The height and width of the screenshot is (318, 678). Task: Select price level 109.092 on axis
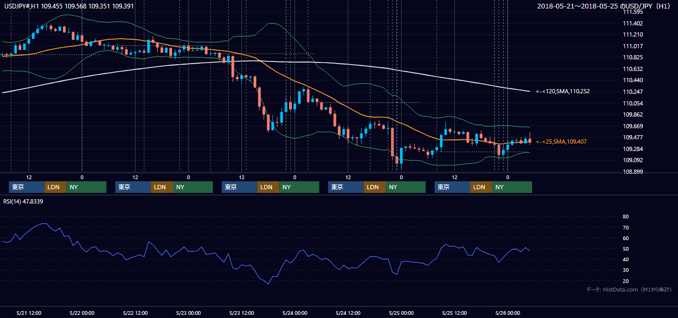click(633, 160)
